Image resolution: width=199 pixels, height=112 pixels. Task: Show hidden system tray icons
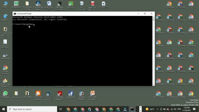coord(157,109)
